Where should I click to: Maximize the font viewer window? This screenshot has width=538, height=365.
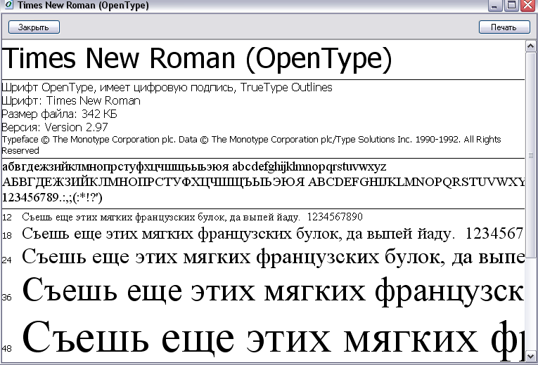pos(511,6)
